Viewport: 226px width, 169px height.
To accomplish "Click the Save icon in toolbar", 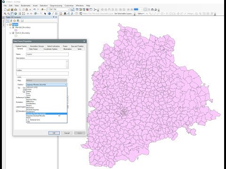I will pos(12,9).
